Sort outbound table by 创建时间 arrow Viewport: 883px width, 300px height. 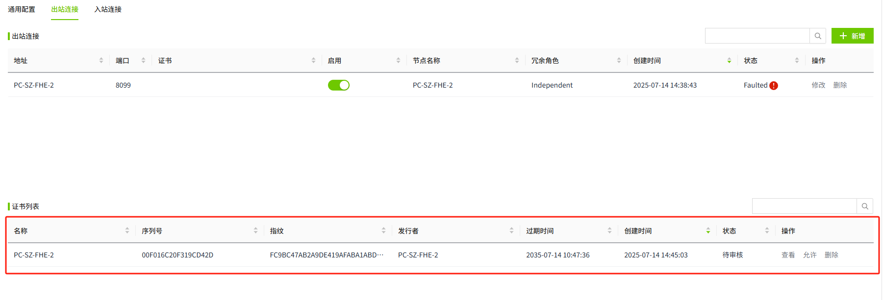(729, 61)
